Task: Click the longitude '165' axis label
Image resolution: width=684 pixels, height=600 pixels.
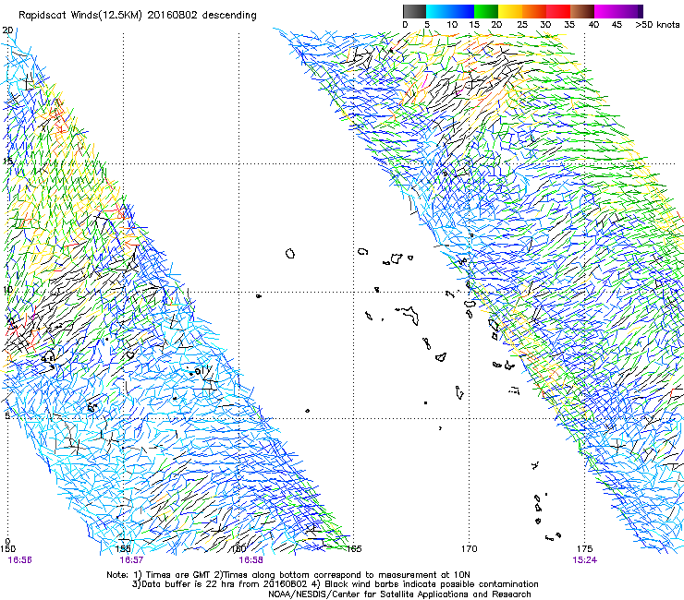Action: click(x=354, y=549)
